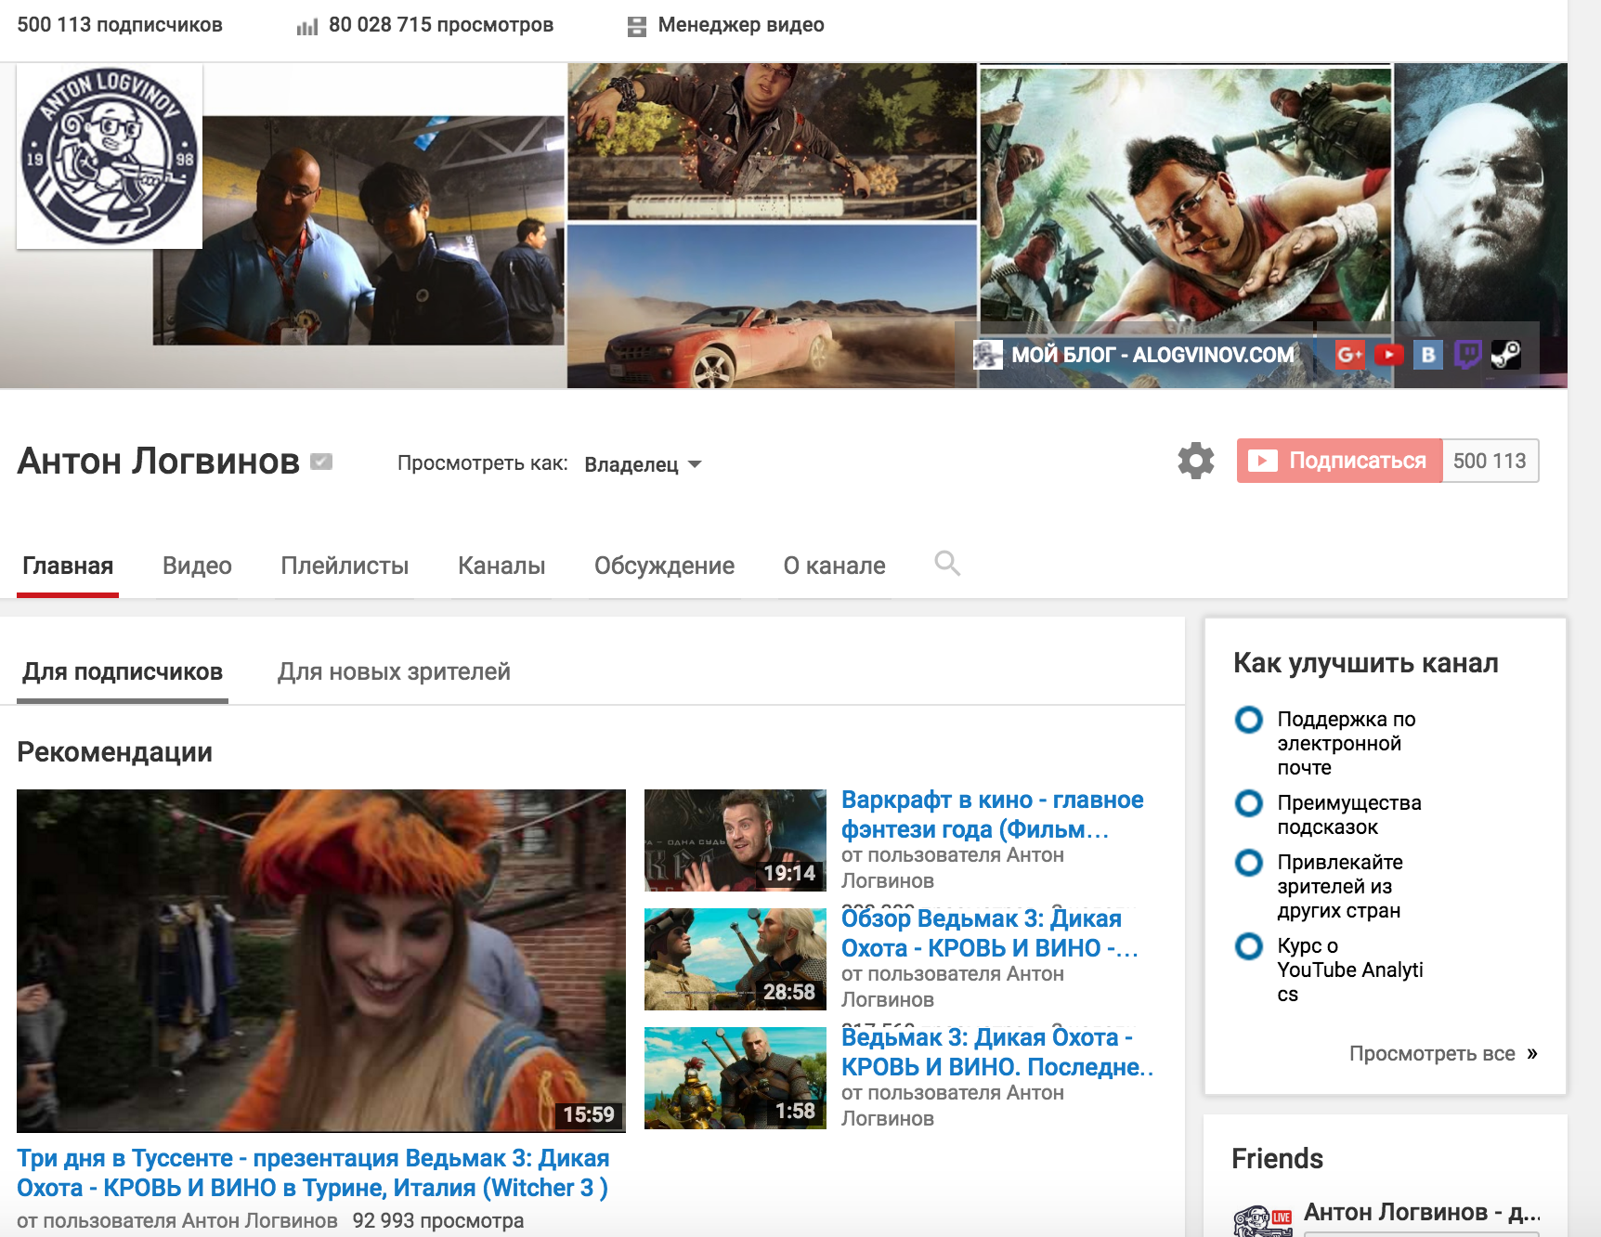The image size is (1601, 1237).
Task: Click the 92 993 просмотра view count
Action: click(x=438, y=1220)
